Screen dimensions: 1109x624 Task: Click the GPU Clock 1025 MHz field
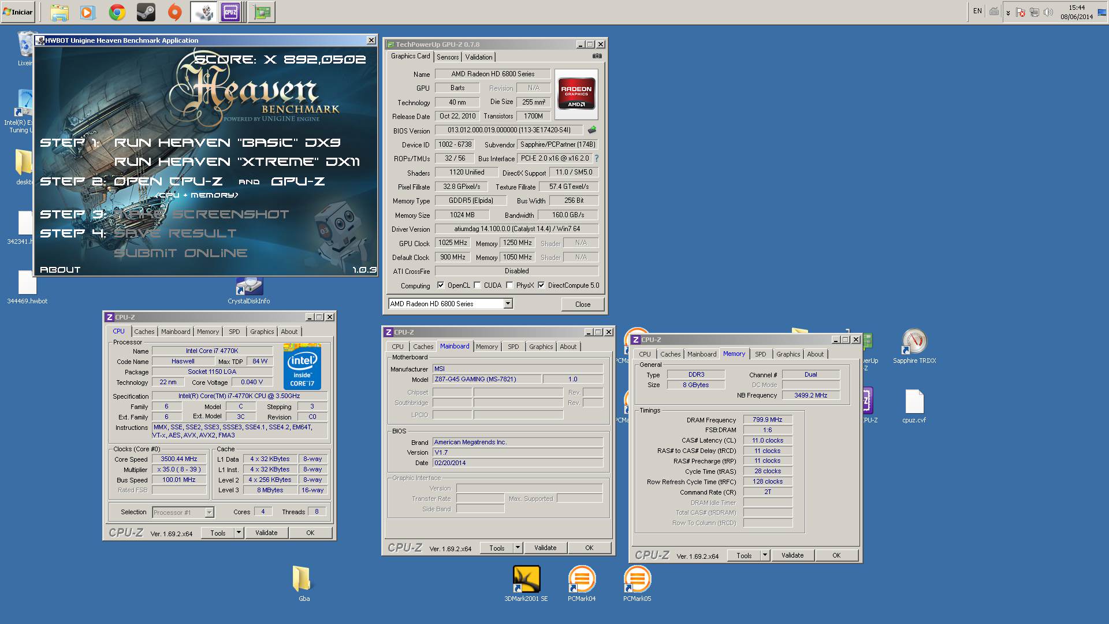(x=453, y=243)
